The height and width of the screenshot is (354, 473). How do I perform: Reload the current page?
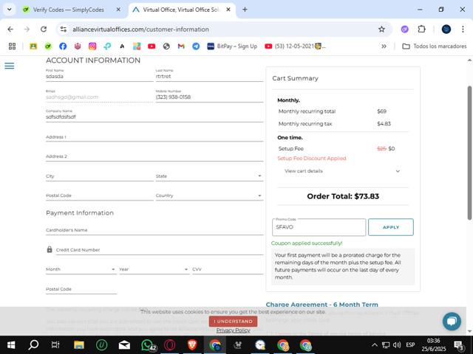tap(44, 29)
